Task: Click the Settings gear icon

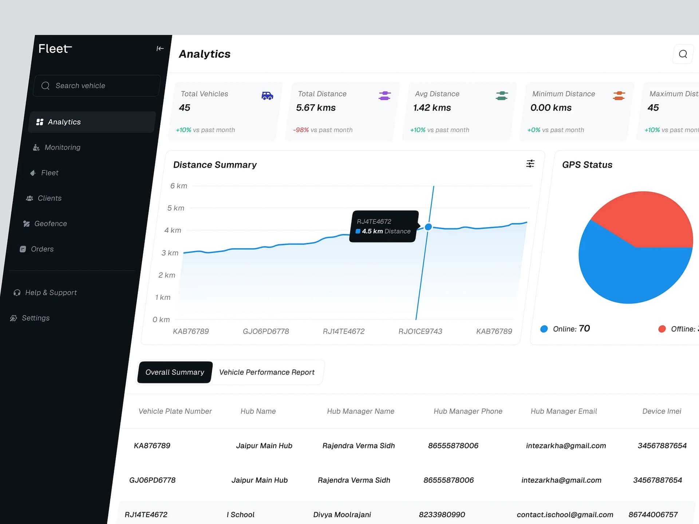Action: point(13,318)
